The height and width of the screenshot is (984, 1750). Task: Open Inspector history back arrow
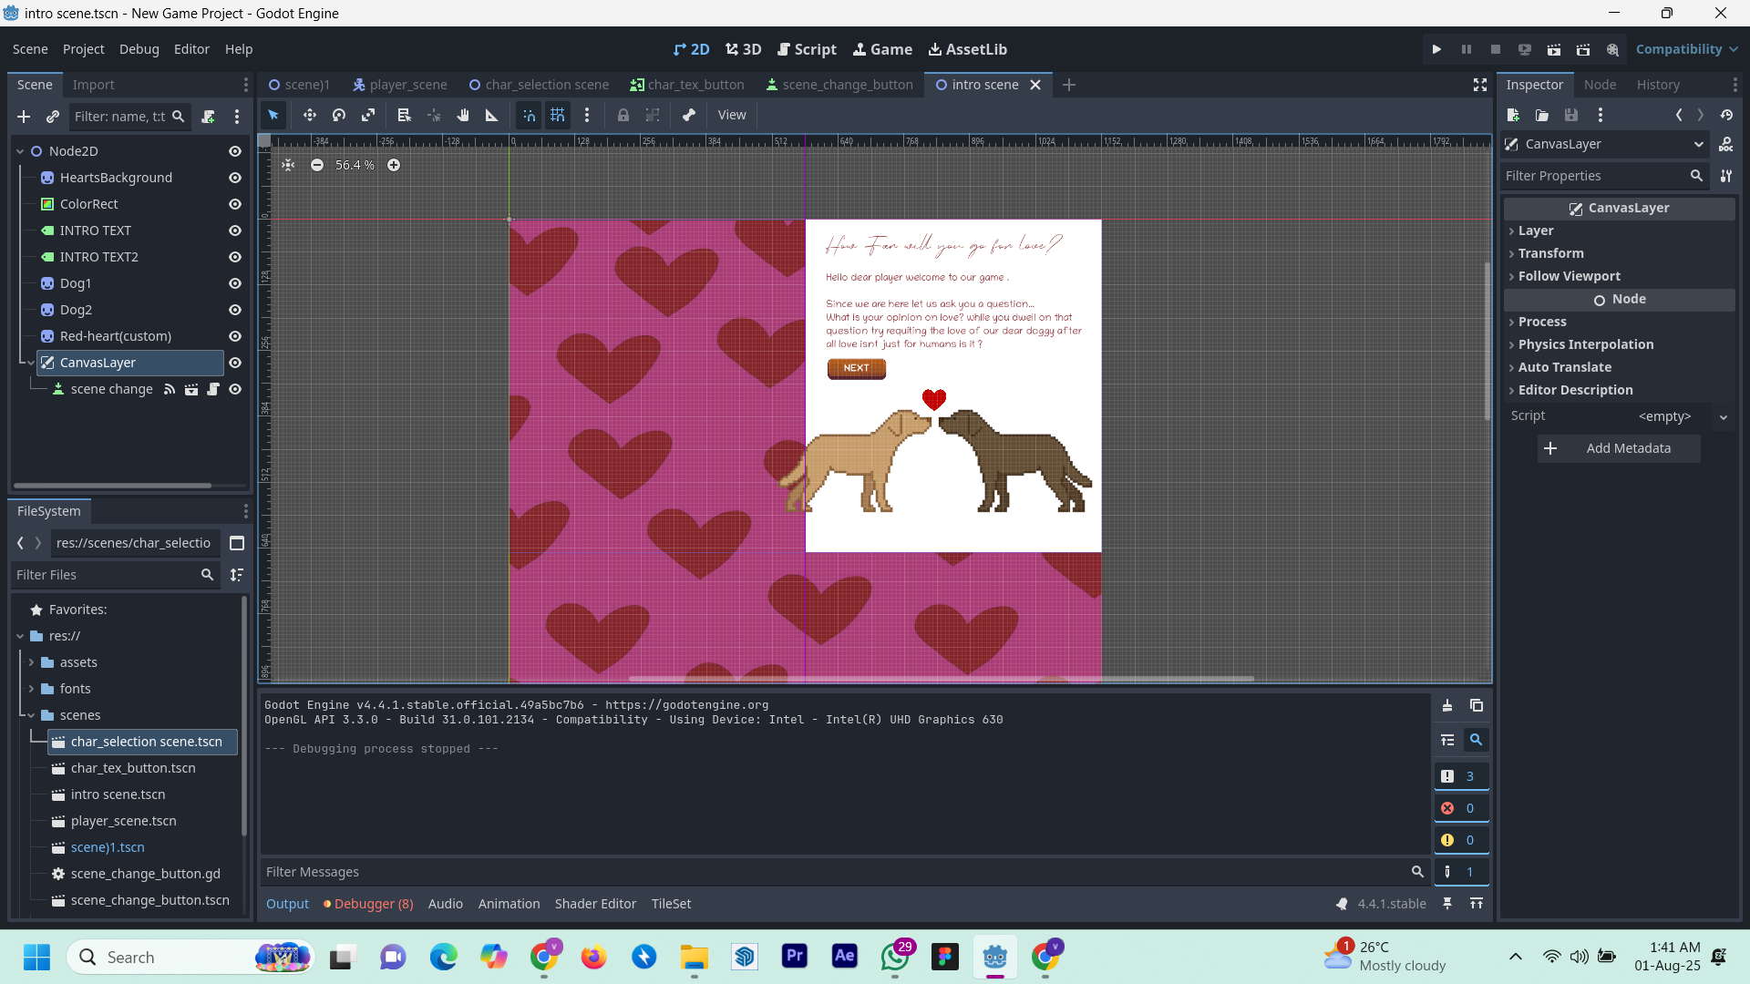(1679, 115)
